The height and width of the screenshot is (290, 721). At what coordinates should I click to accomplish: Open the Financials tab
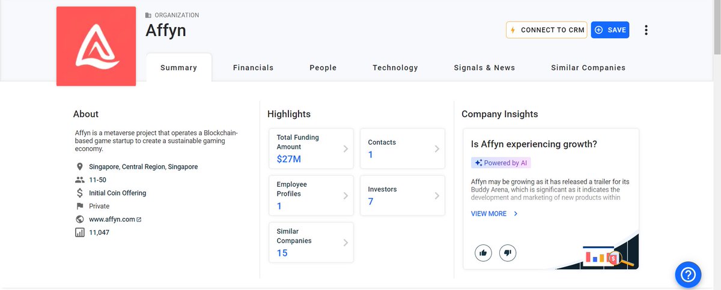point(253,67)
